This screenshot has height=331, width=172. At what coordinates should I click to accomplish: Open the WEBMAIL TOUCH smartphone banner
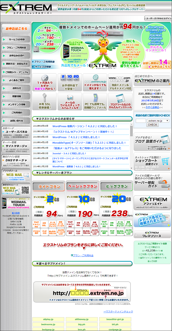(16, 203)
